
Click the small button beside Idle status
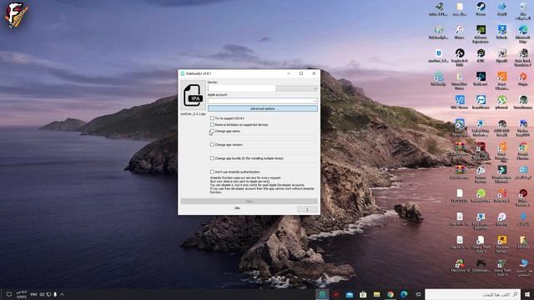(307, 209)
